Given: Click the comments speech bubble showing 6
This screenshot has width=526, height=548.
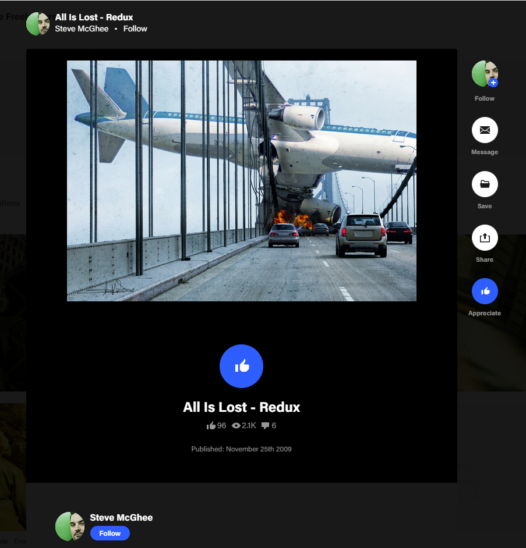Looking at the screenshot, I should (266, 426).
